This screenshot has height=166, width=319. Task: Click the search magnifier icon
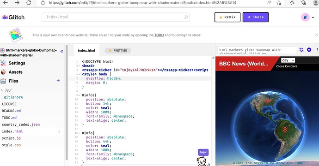point(186,17)
